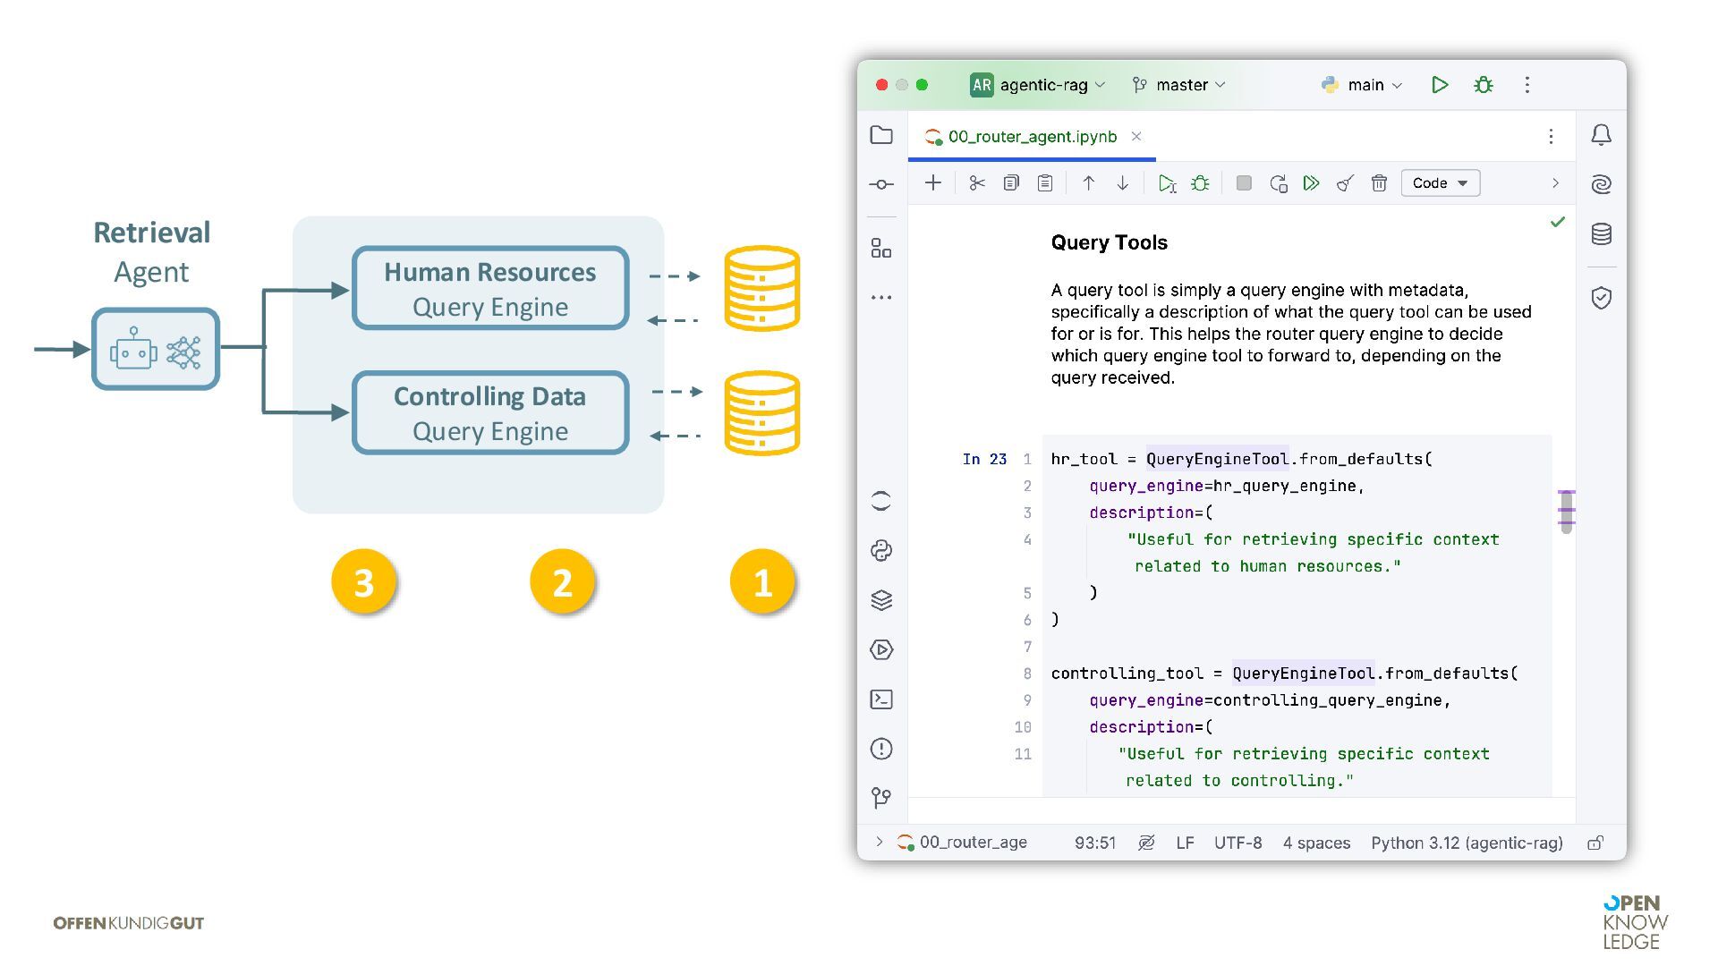The width and height of the screenshot is (1718, 966).
Task: Open the Code cell type dropdown
Action: (1440, 183)
